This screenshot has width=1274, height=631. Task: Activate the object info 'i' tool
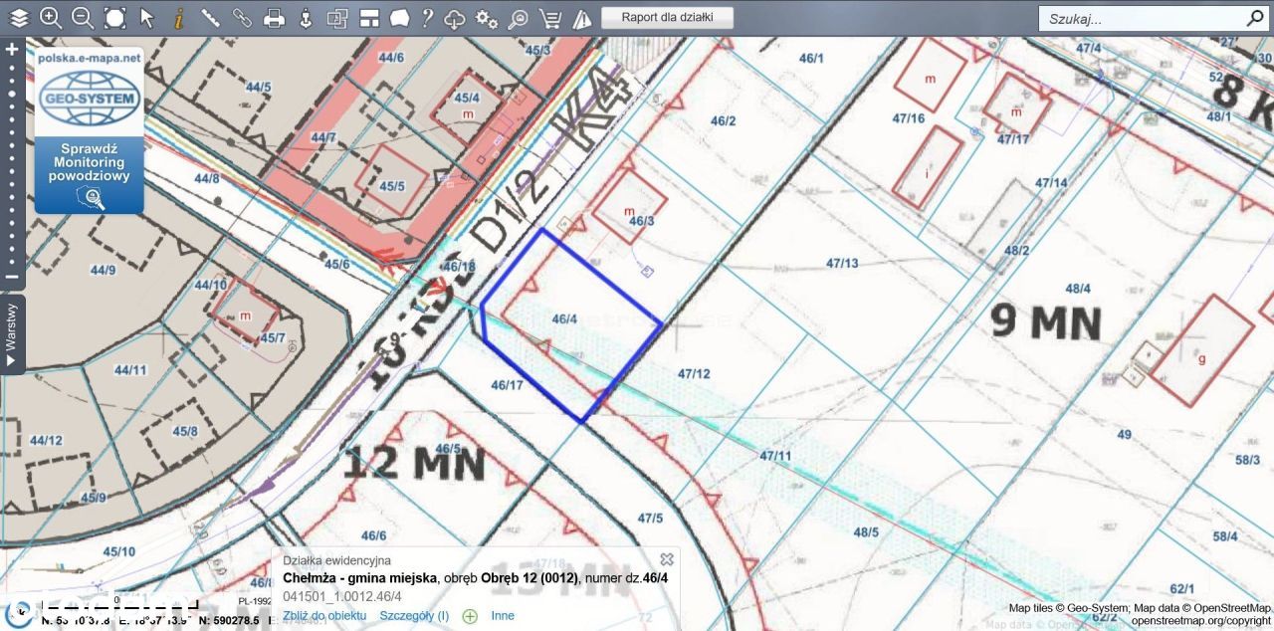click(x=178, y=18)
